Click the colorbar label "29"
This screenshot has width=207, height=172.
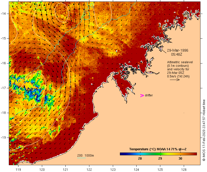(x=160, y=159)
